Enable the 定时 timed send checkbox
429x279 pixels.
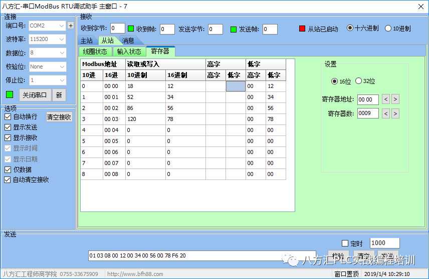(x=345, y=243)
